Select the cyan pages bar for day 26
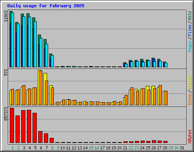Viewport: 194px width, 152px height. pos(155,64)
